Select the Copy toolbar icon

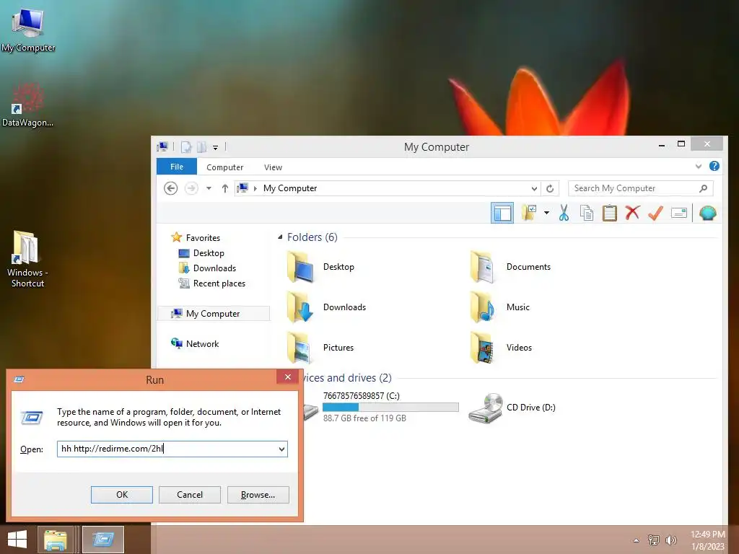point(586,213)
